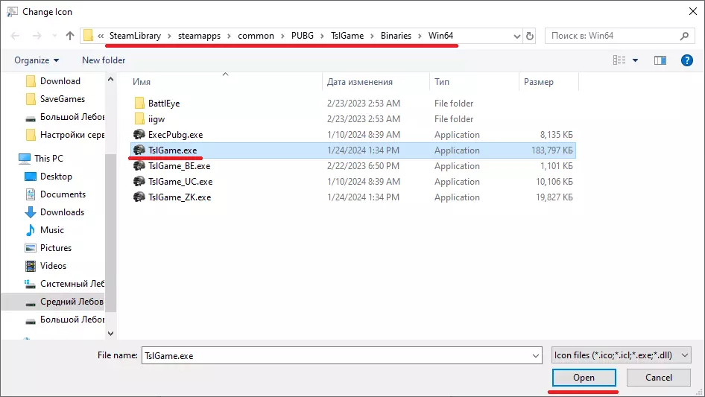This screenshot has height=397, width=705.
Task: Expand the chevron after PUBG
Action: pyautogui.click(x=322, y=36)
